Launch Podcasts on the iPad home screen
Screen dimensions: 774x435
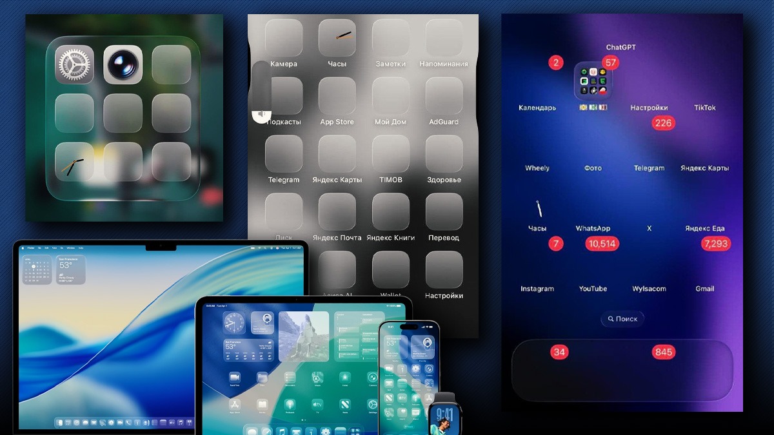[289, 405]
